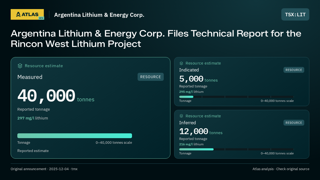Click Atlas analysis Check original source footer

coord(281,169)
